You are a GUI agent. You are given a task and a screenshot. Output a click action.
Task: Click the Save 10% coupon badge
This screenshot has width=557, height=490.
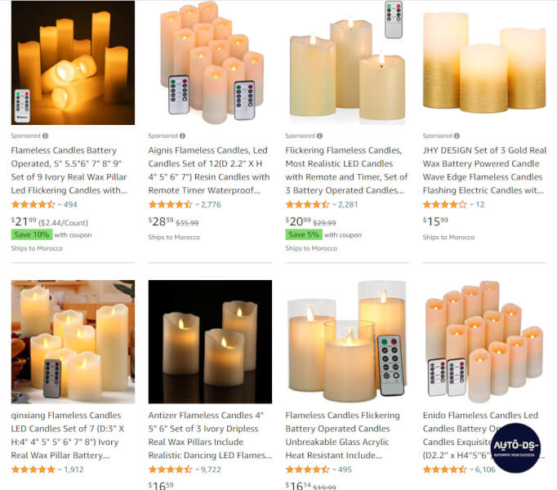coord(32,235)
